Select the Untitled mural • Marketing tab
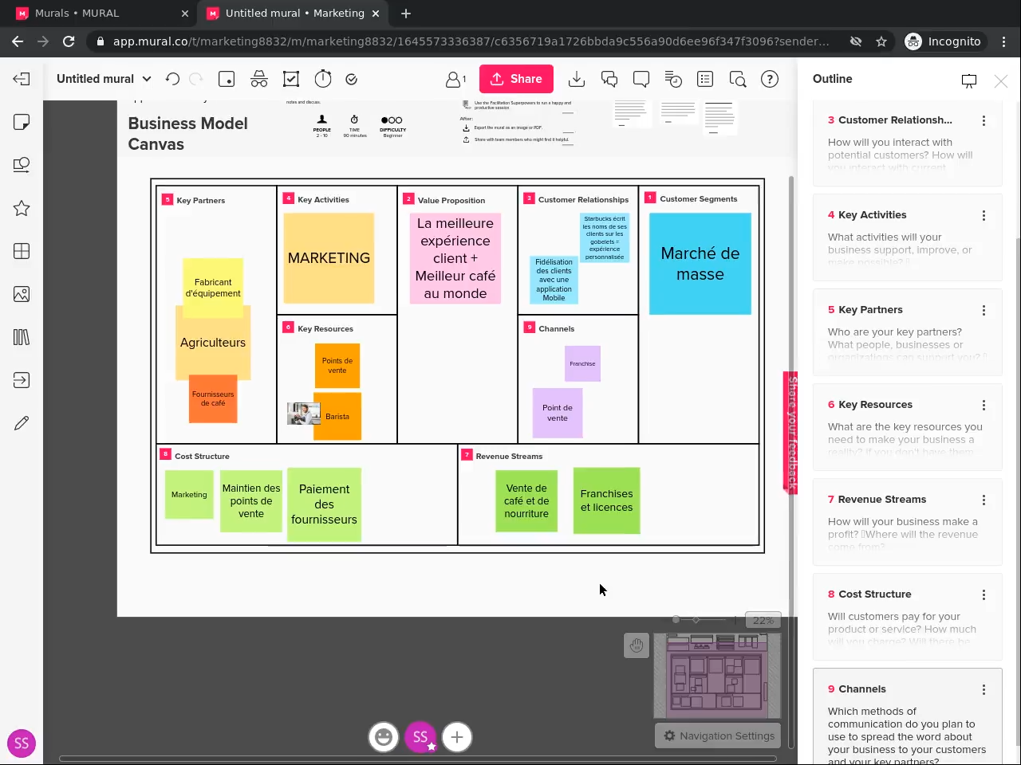 coord(294,14)
